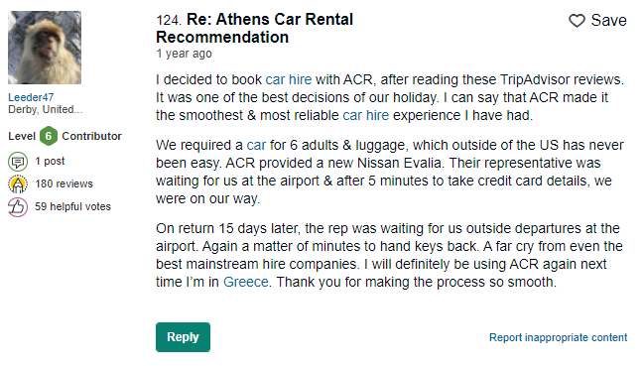Click '59 helpful votes' text
The width and height of the screenshot is (644, 366).
pos(72,206)
